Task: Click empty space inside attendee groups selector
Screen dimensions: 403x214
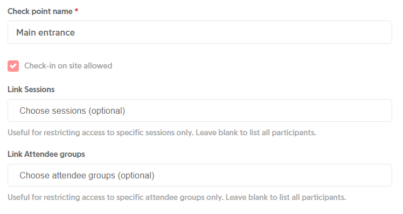Action: [273, 175]
